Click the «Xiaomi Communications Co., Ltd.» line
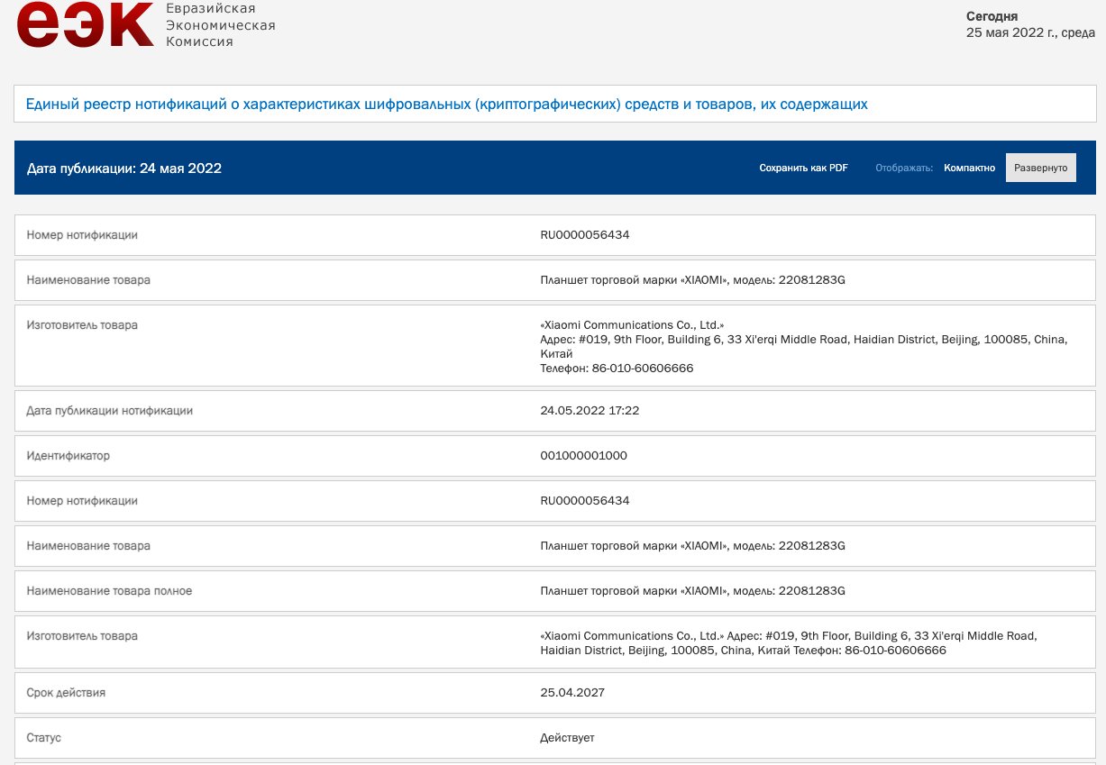 (633, 325)
